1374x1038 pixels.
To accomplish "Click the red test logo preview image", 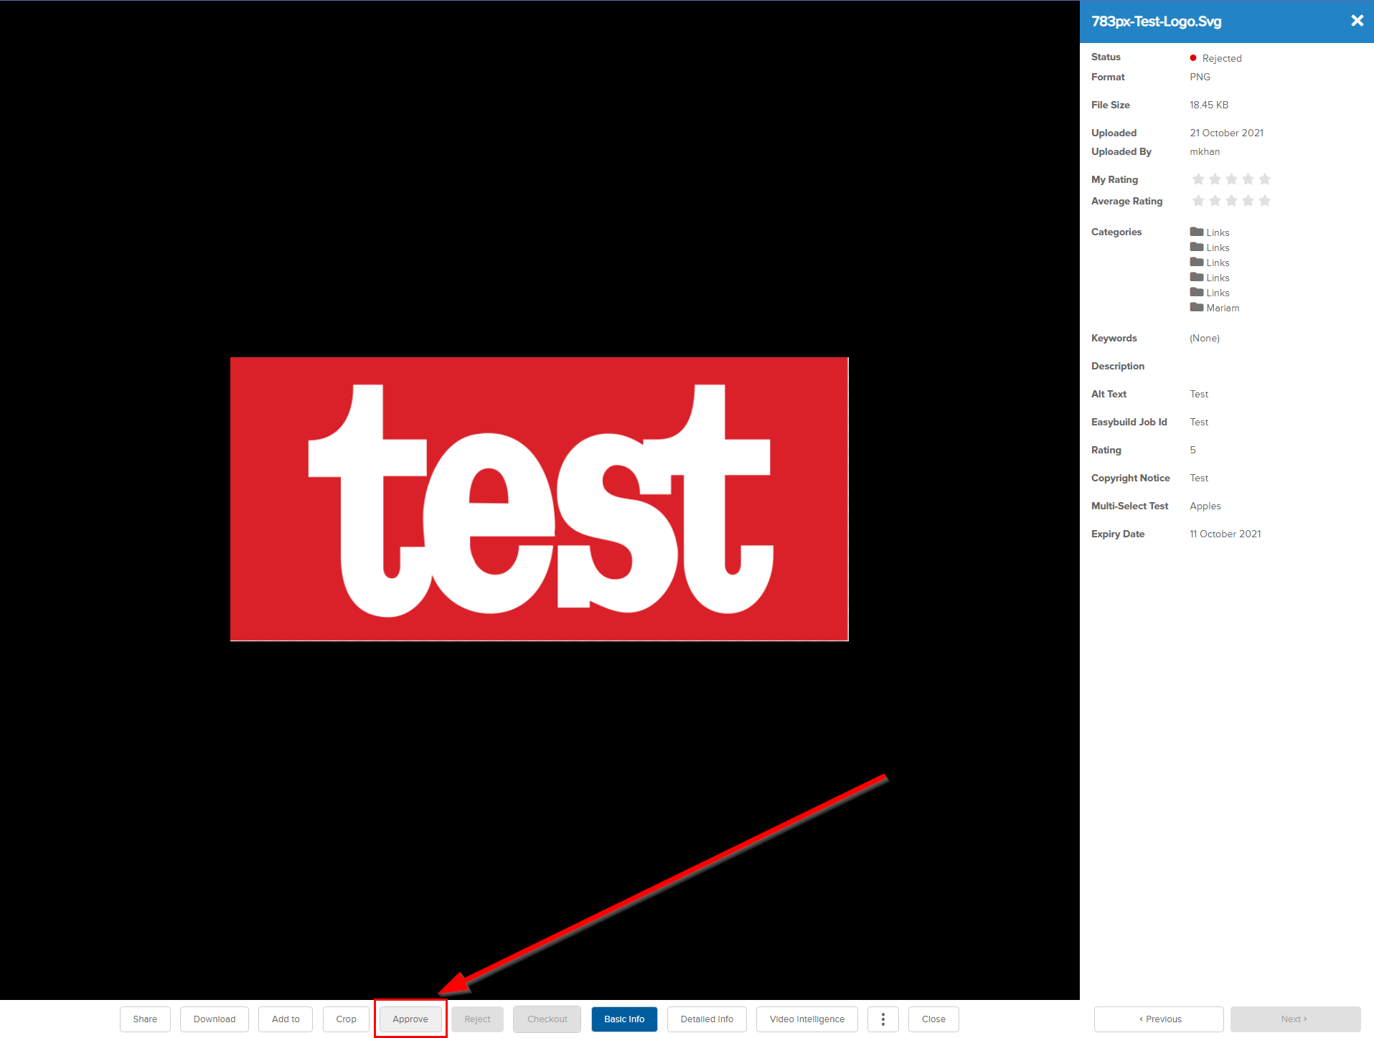I will pyautogui.click(x=539, y=499).
